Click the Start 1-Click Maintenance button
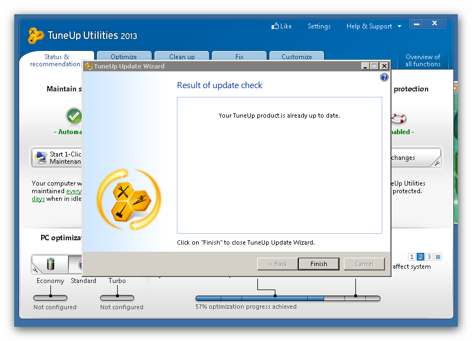The height and width of the screenshot is (341, 472). point(56,158)
